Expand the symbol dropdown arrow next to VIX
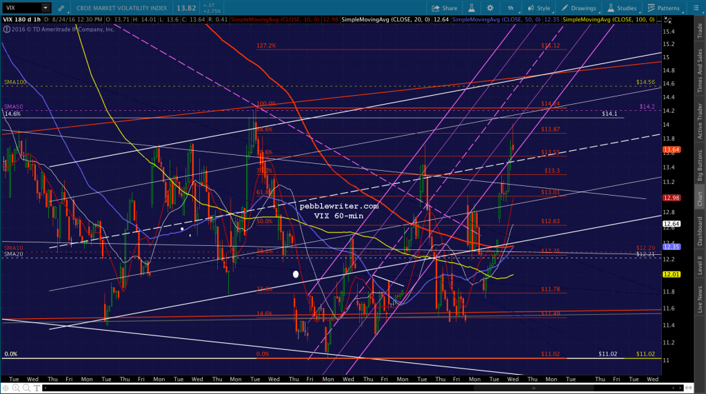Viewport: 706px width, 394px height. point(45,8)
